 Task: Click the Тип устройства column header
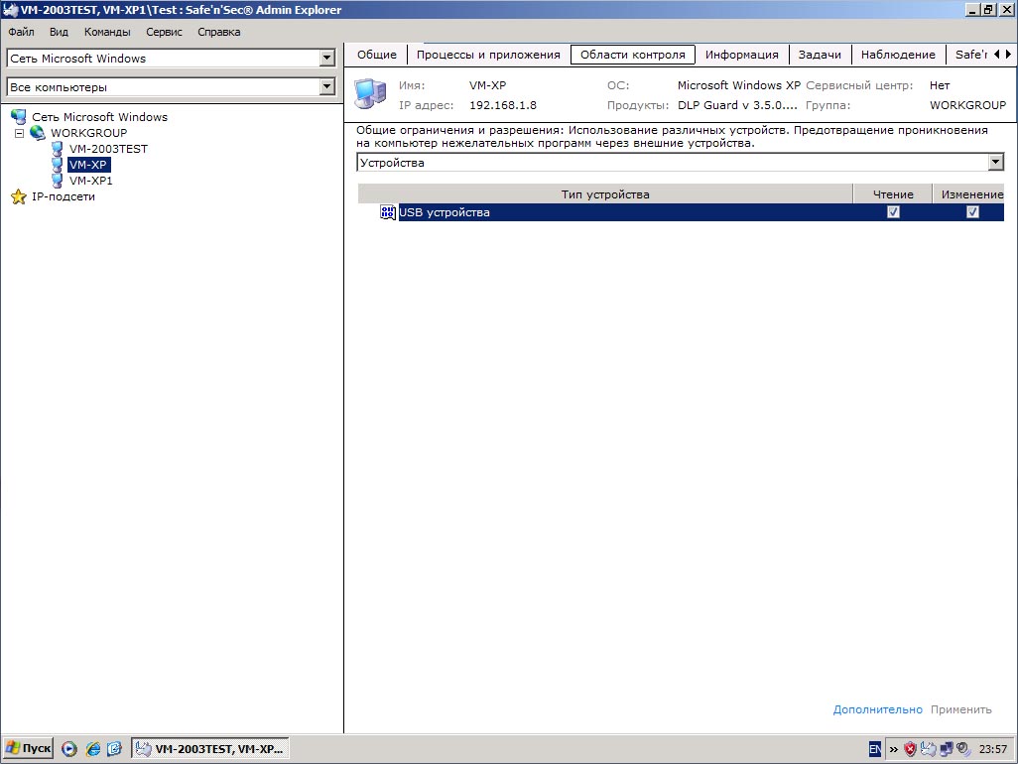click(605, 194)
